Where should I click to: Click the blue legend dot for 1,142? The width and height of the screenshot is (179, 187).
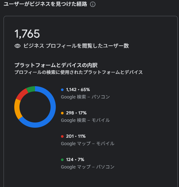[62, 90]
